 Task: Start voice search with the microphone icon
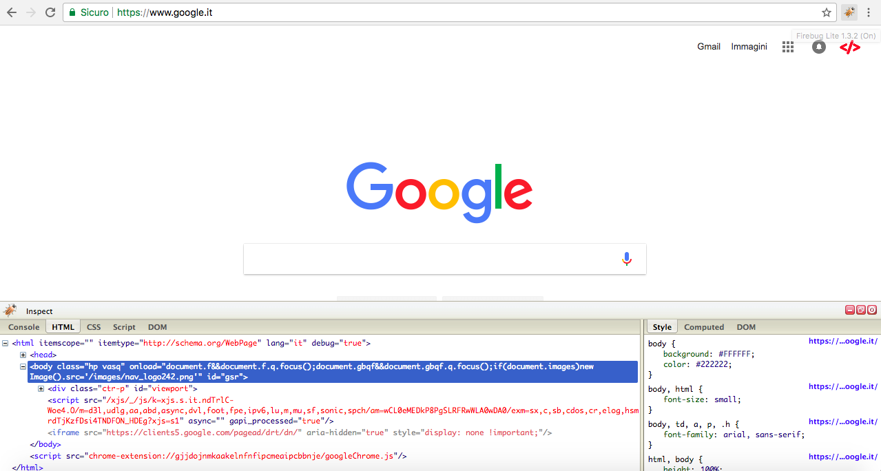626,258
